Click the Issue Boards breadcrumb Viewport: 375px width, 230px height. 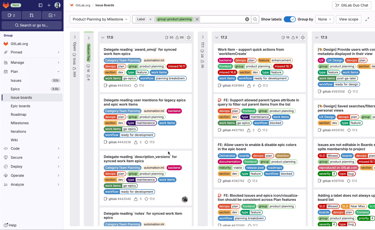click(x=105, y=5)
